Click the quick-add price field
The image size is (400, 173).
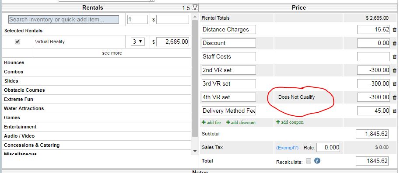(x=172, y=19)
